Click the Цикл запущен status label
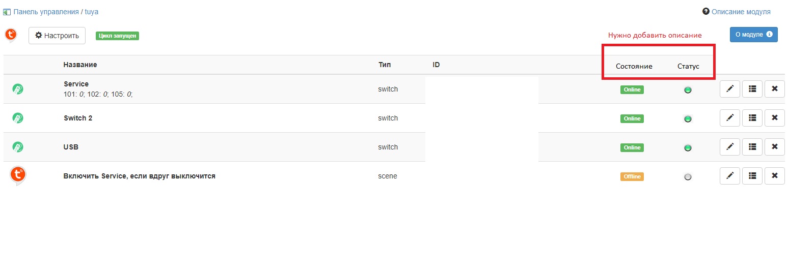The height and width of the screenshot is (272, 788). (117, 36)
